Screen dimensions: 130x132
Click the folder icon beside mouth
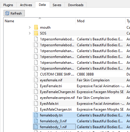[36, 27]
